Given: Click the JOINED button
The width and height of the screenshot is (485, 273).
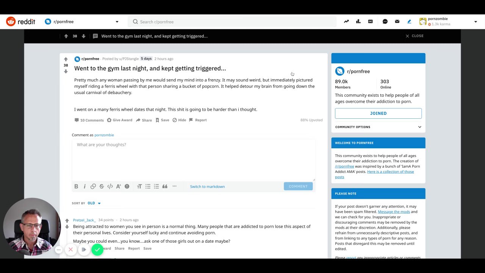Looking at the screenshot, I should 378,113.
